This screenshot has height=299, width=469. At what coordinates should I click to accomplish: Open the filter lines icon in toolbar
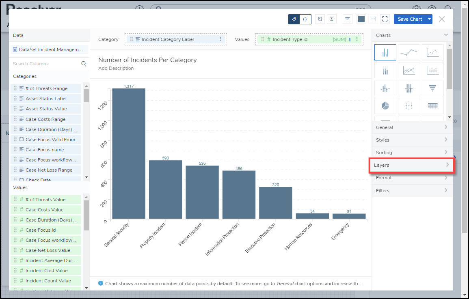click(x=347, y=19)
